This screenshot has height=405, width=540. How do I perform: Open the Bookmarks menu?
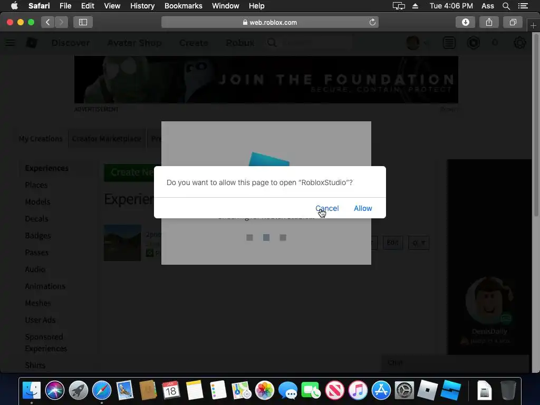[183, 6]
